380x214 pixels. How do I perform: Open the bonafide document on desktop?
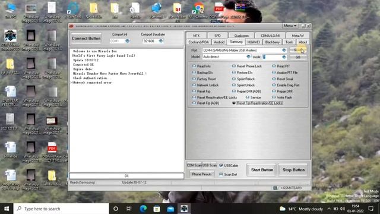(x=11, y=150)
